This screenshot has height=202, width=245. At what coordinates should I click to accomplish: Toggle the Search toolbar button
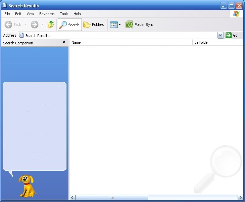(x=70, y=25)
